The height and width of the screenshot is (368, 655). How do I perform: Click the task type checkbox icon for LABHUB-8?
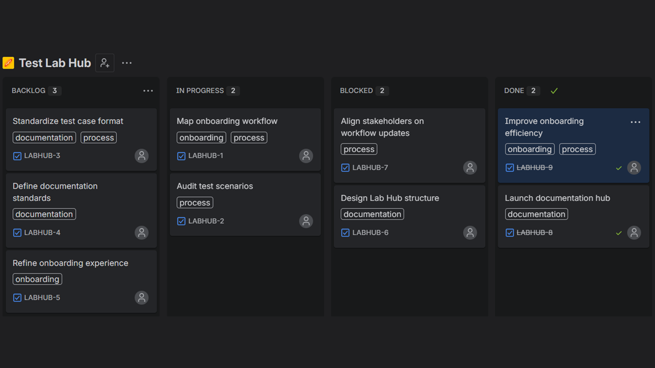click(x=510, y=233)
